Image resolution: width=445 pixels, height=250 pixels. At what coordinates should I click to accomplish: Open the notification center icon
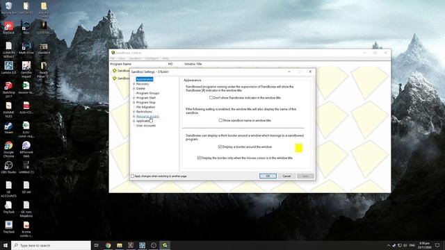tap(437, 245)
